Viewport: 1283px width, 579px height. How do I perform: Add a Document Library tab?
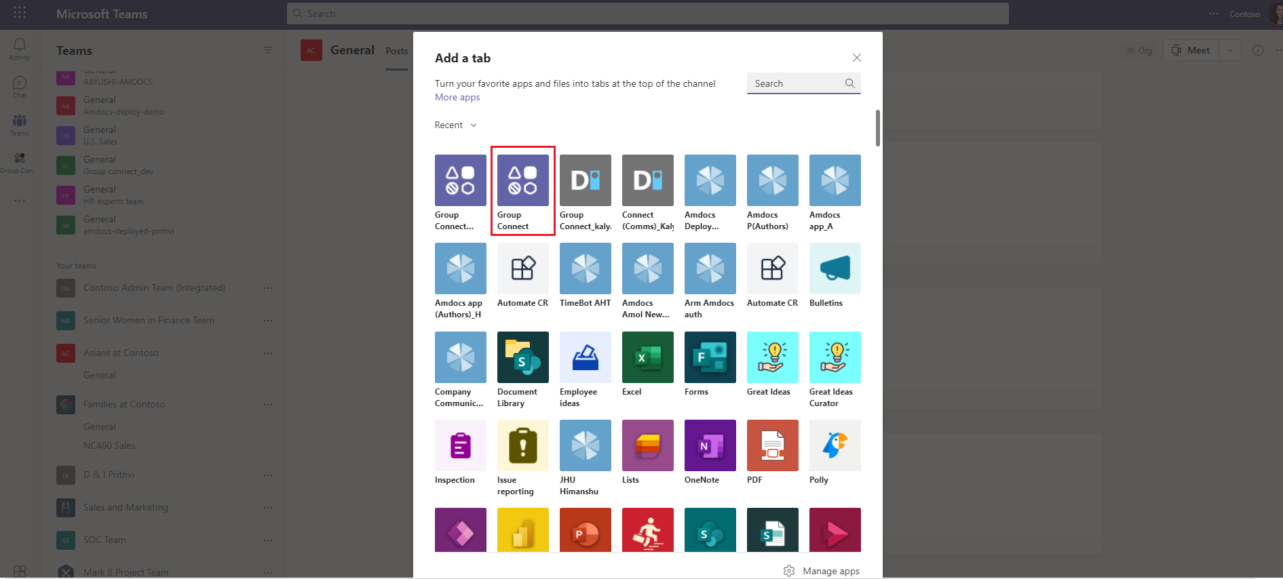pos(523,370)
